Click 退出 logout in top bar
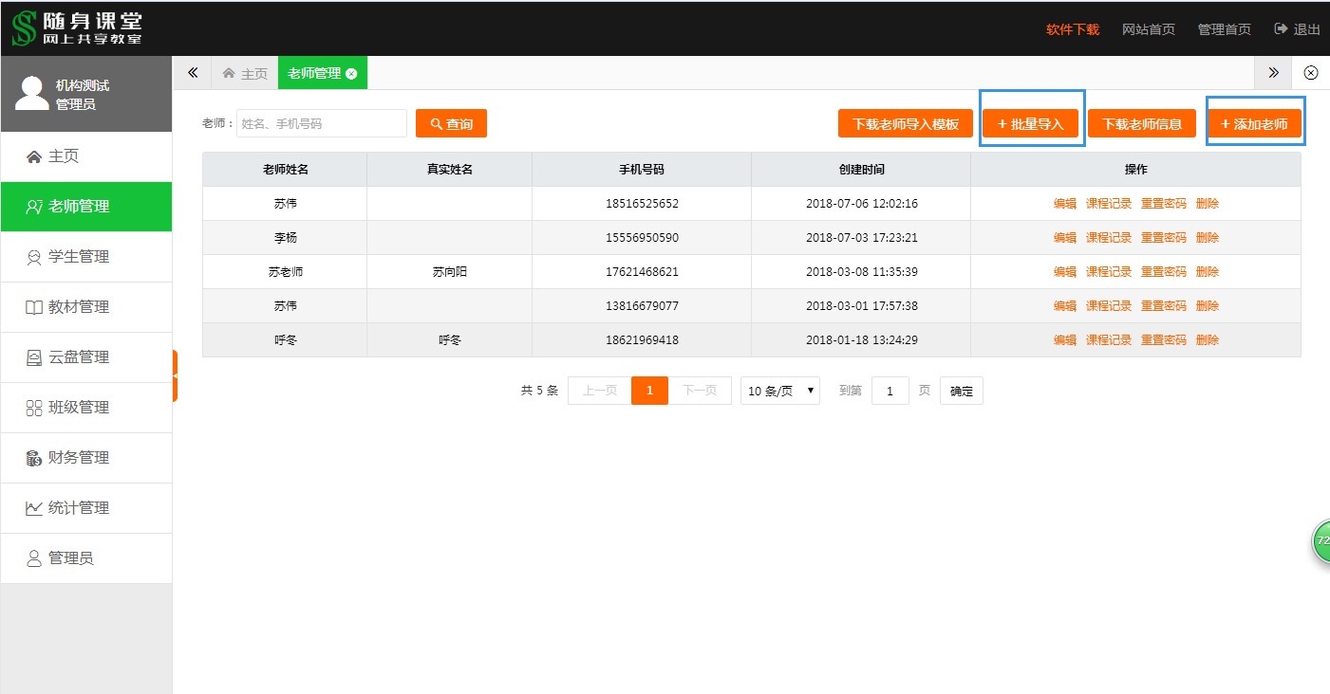Image resolution: width=1330 pixels, height=694 pixels. coord(1297,29)
